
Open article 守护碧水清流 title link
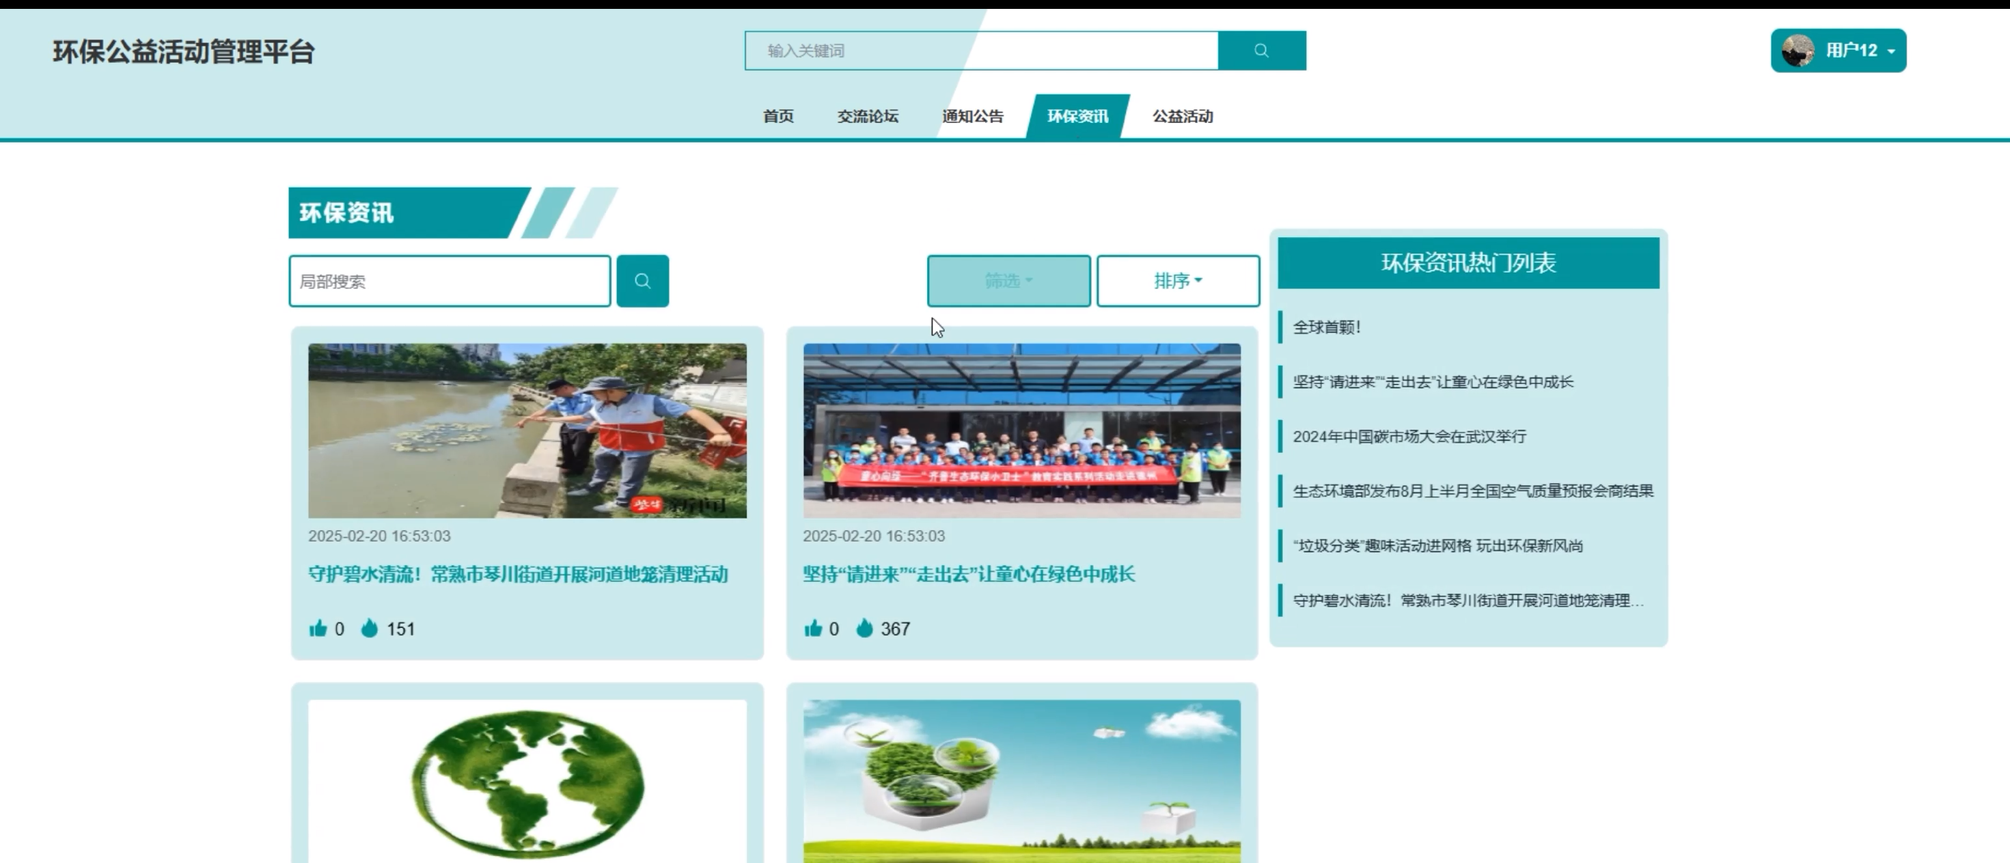pos(517,574)
